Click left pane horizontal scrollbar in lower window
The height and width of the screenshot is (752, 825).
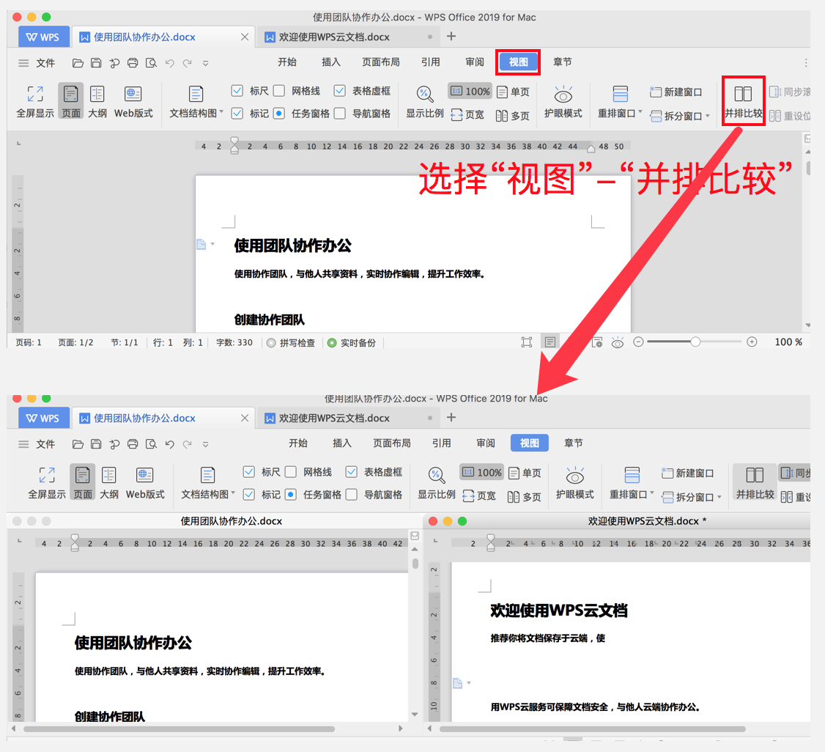coord(180,729)
